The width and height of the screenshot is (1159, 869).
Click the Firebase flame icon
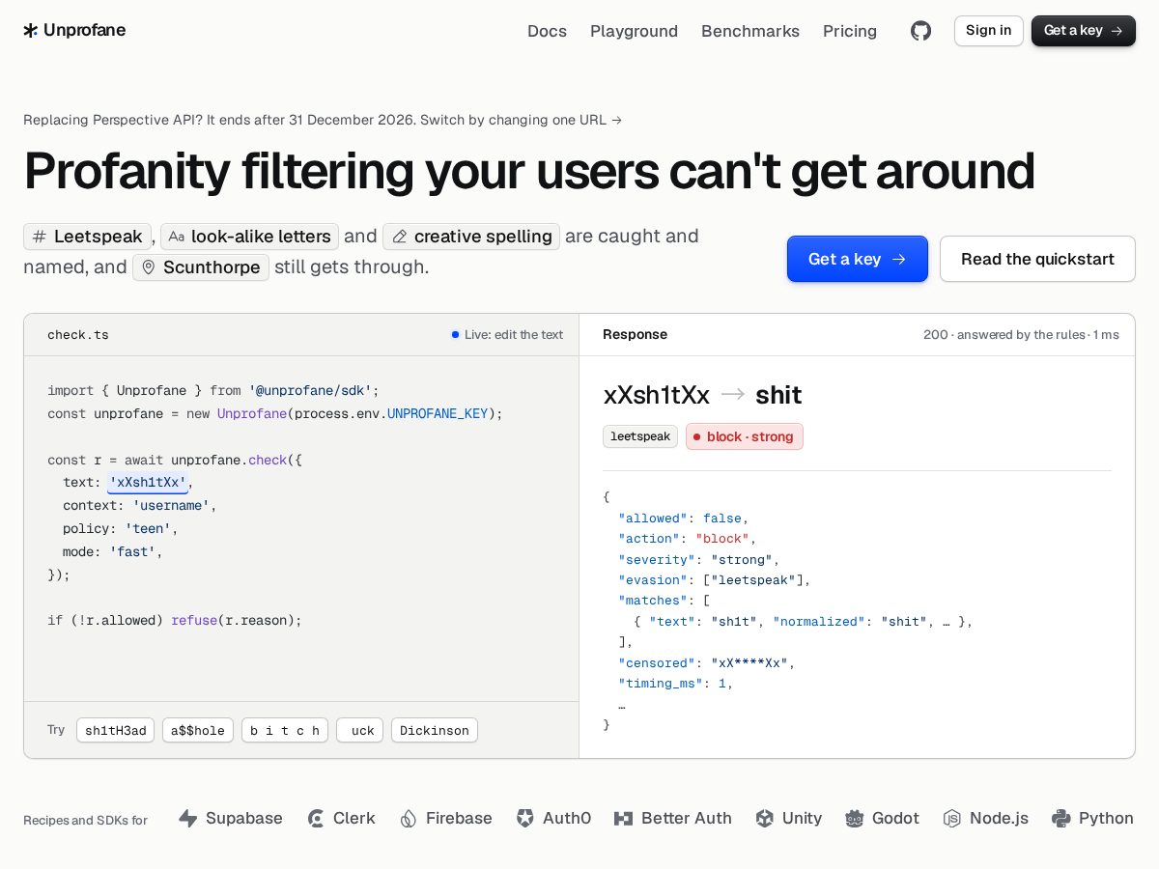coord(409,818)
